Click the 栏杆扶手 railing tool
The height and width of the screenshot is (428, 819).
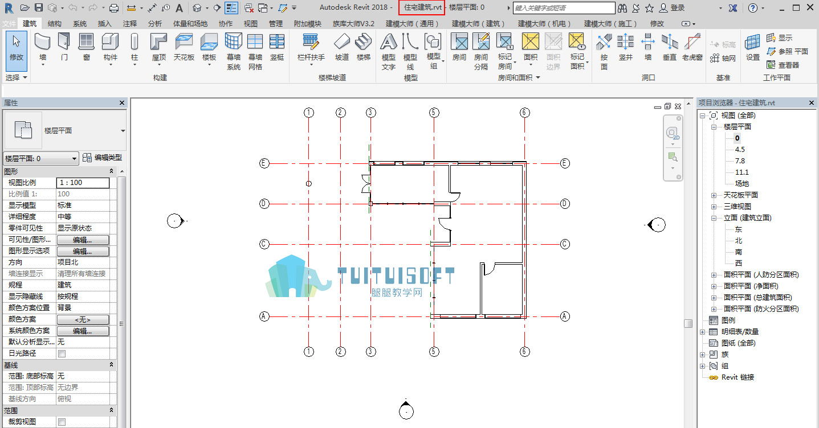311,49
